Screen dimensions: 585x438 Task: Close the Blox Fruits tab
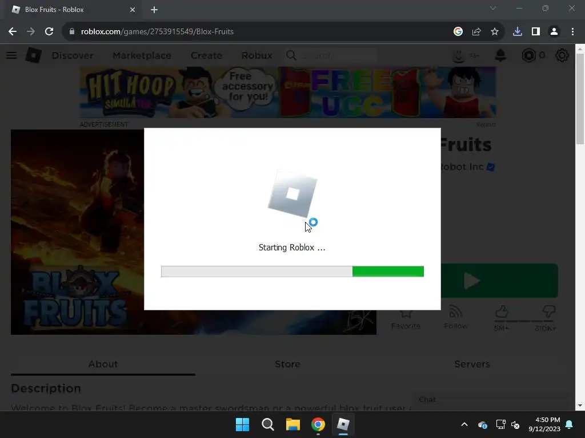[133, 10]
